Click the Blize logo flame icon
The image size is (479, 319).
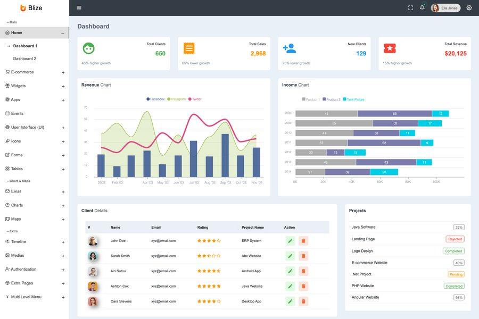(x=22, y=7)
